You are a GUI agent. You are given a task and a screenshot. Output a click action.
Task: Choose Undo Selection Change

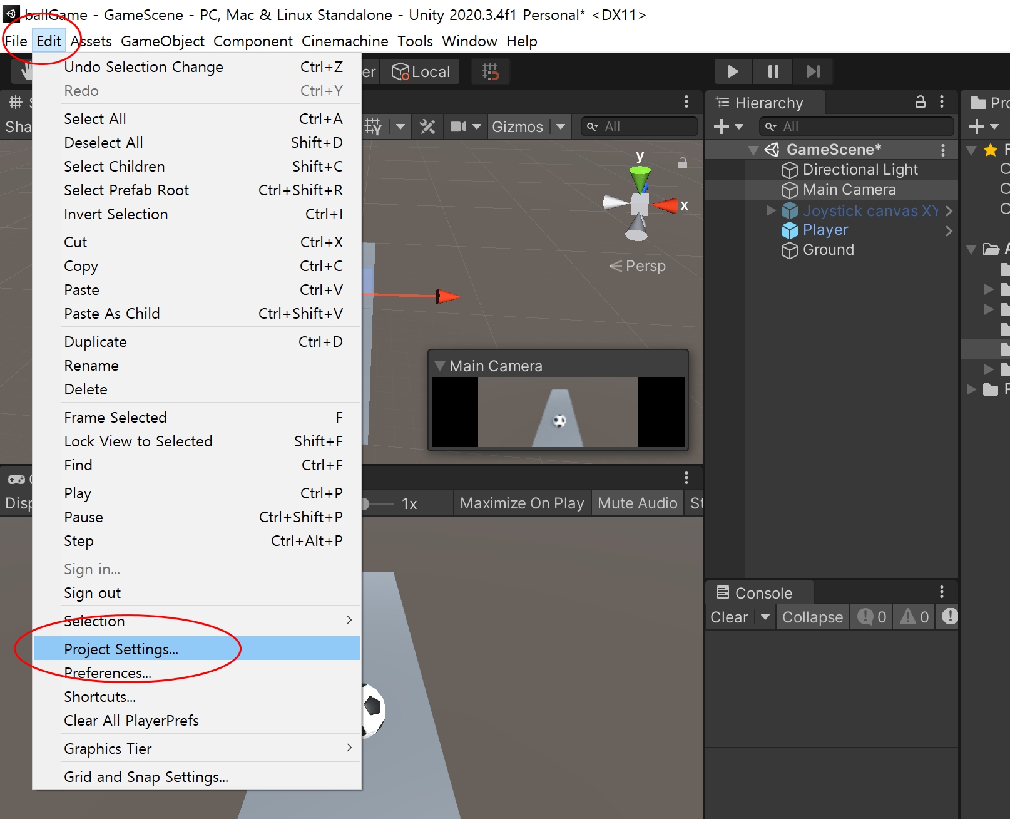pos(196,66)
